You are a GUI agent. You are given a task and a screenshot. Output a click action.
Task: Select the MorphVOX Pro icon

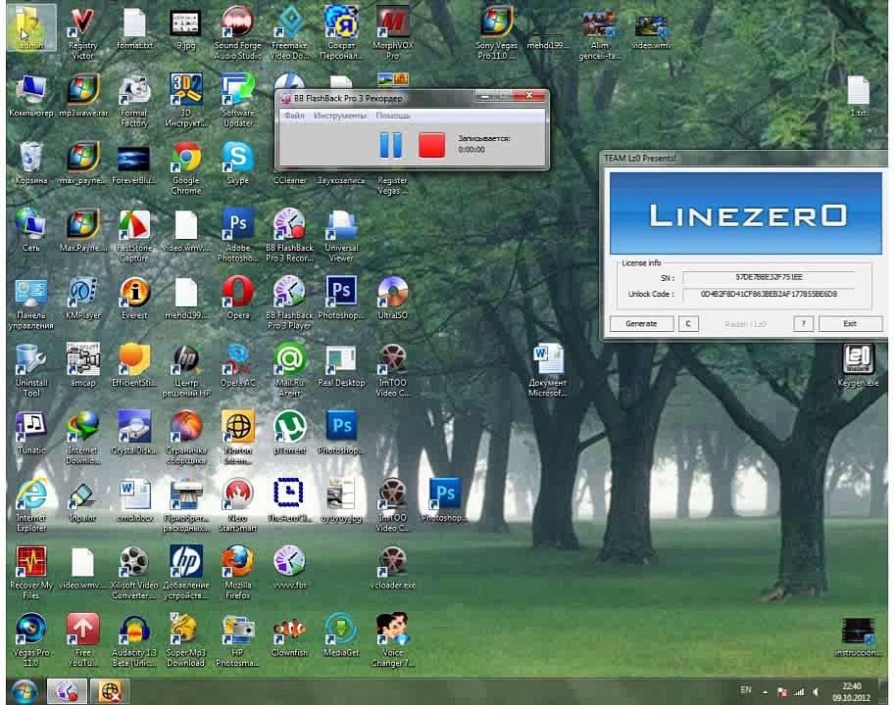pos(393,33)
